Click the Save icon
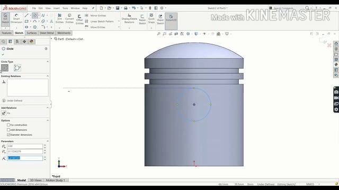 (118, 8)
